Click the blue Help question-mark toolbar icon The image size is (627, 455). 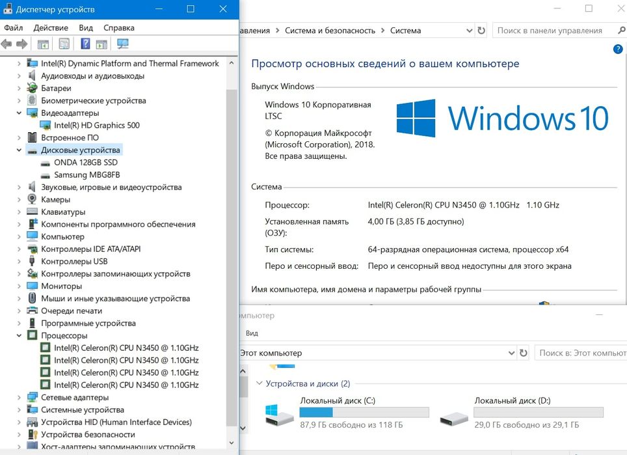85,43
